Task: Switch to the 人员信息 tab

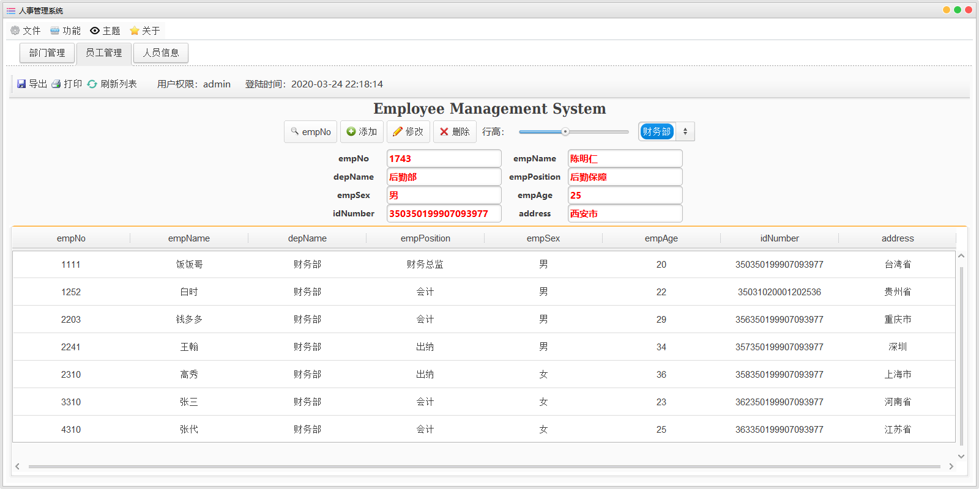Action: point(161,53)
